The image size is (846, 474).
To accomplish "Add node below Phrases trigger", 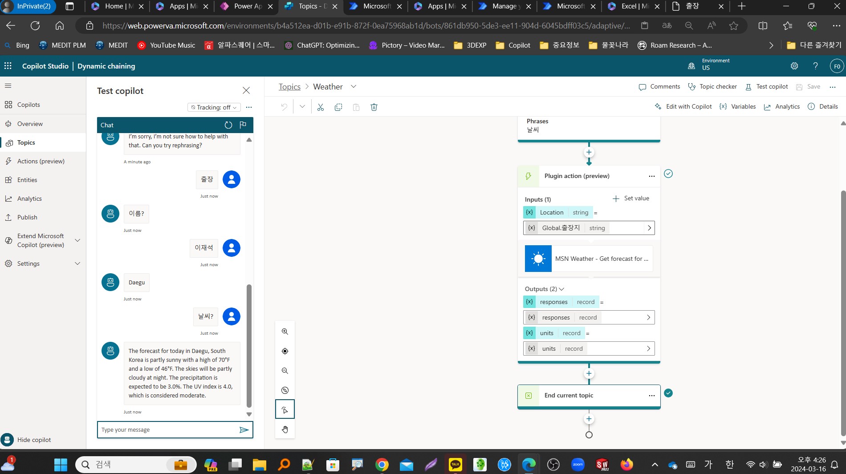I will click(589, 152).
